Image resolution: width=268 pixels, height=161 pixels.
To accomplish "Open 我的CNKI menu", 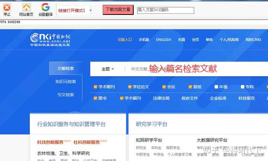I will pyautogui.click(x=253, y=40).
